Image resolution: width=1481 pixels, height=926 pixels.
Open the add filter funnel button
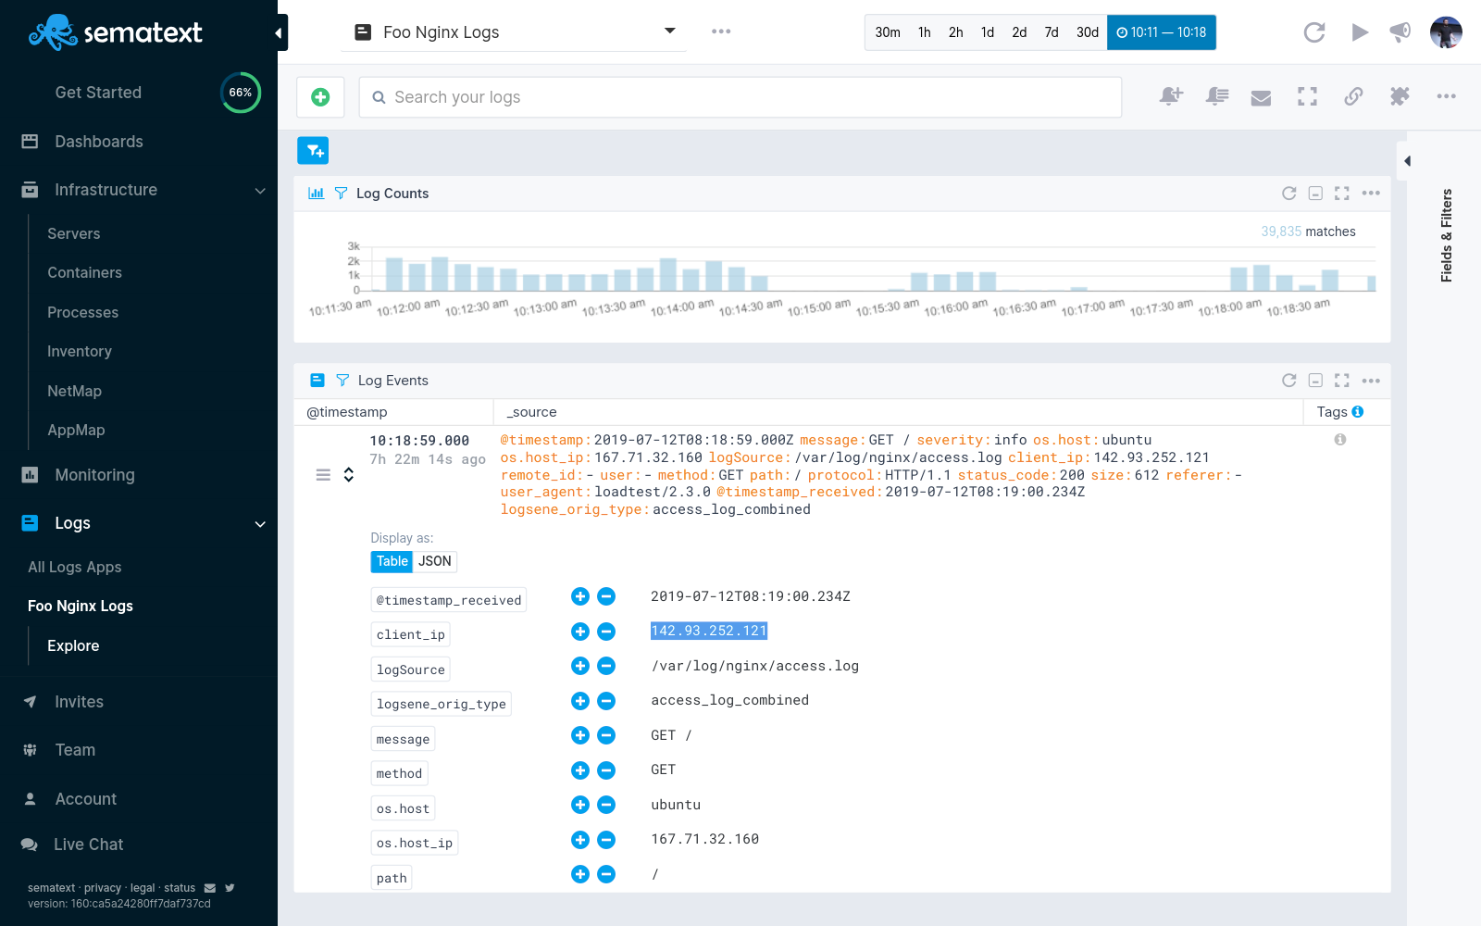click(x=313, y=150)
